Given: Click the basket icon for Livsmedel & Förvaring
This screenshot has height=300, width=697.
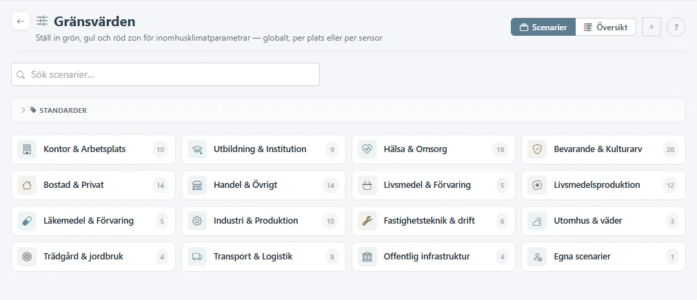Looking at the screenshot, I should point(367,185).
